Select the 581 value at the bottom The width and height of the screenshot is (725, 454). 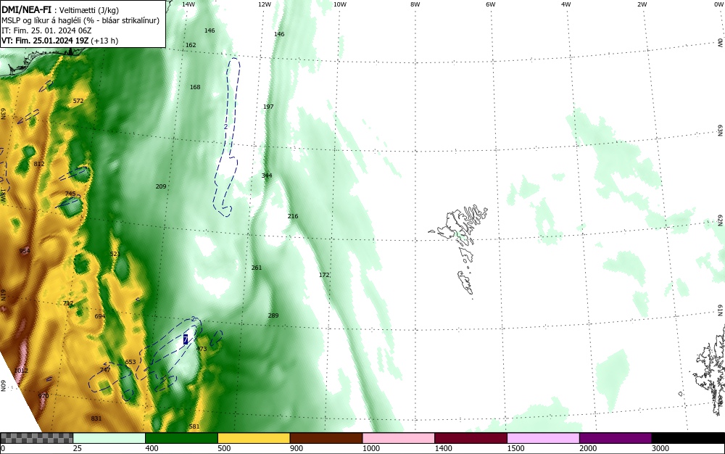[194, 426]
